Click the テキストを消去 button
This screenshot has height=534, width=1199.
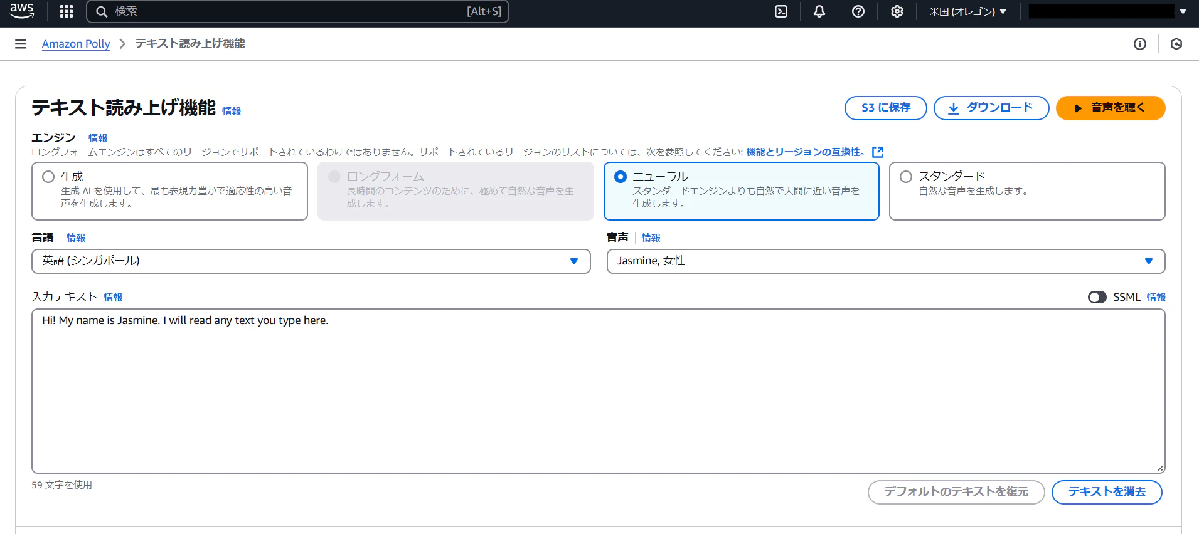[1107, 492]
